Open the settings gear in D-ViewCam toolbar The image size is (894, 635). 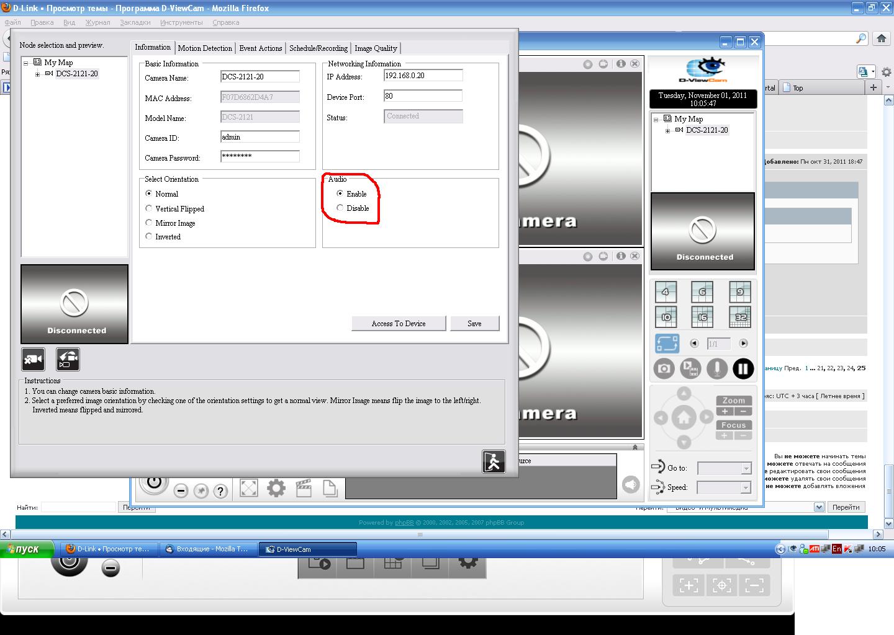276,489
